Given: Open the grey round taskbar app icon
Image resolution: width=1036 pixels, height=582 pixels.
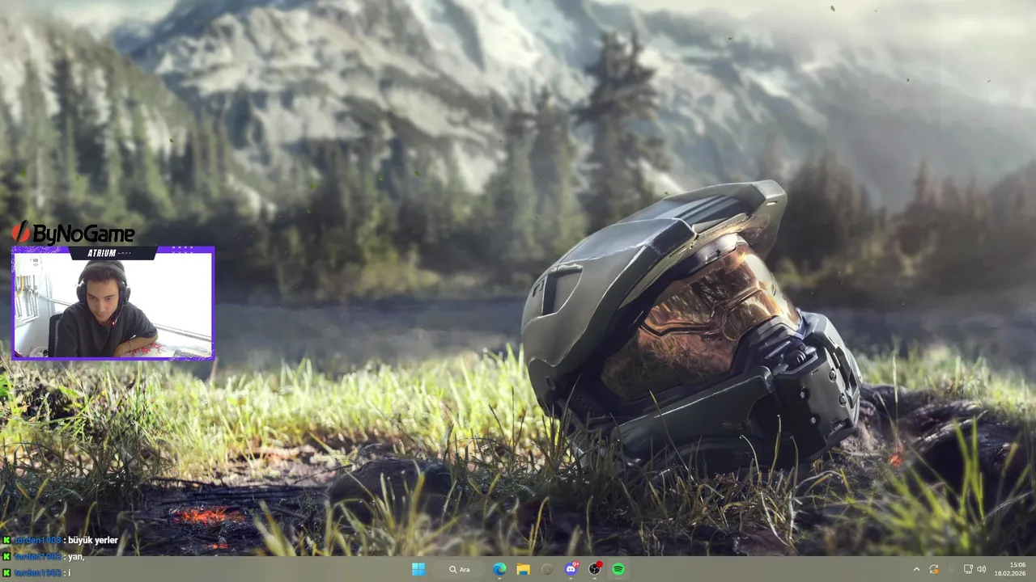Looking at the screenshot, I should 547,569.
